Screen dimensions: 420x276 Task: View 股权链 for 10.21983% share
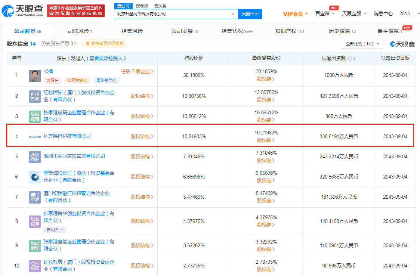(266, 140)
